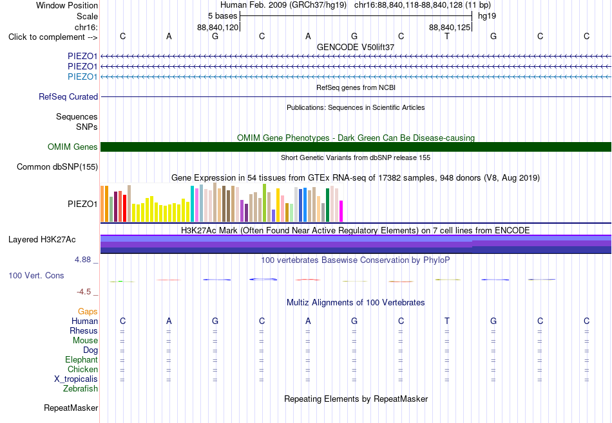
Task: Click the Sequences track label
Action: pos(77,116)
